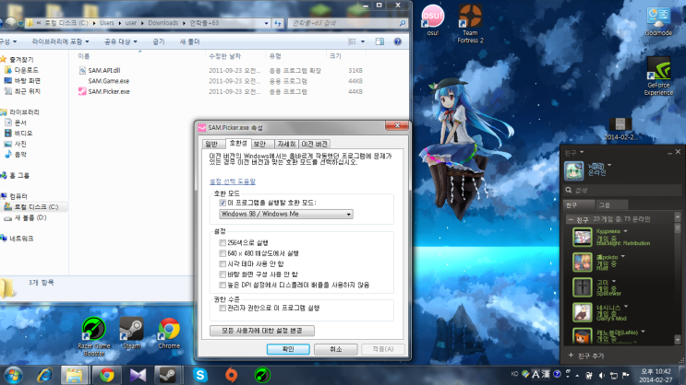Enable run as administrator checkbox
686x385 pixels.
click(223, 308)
